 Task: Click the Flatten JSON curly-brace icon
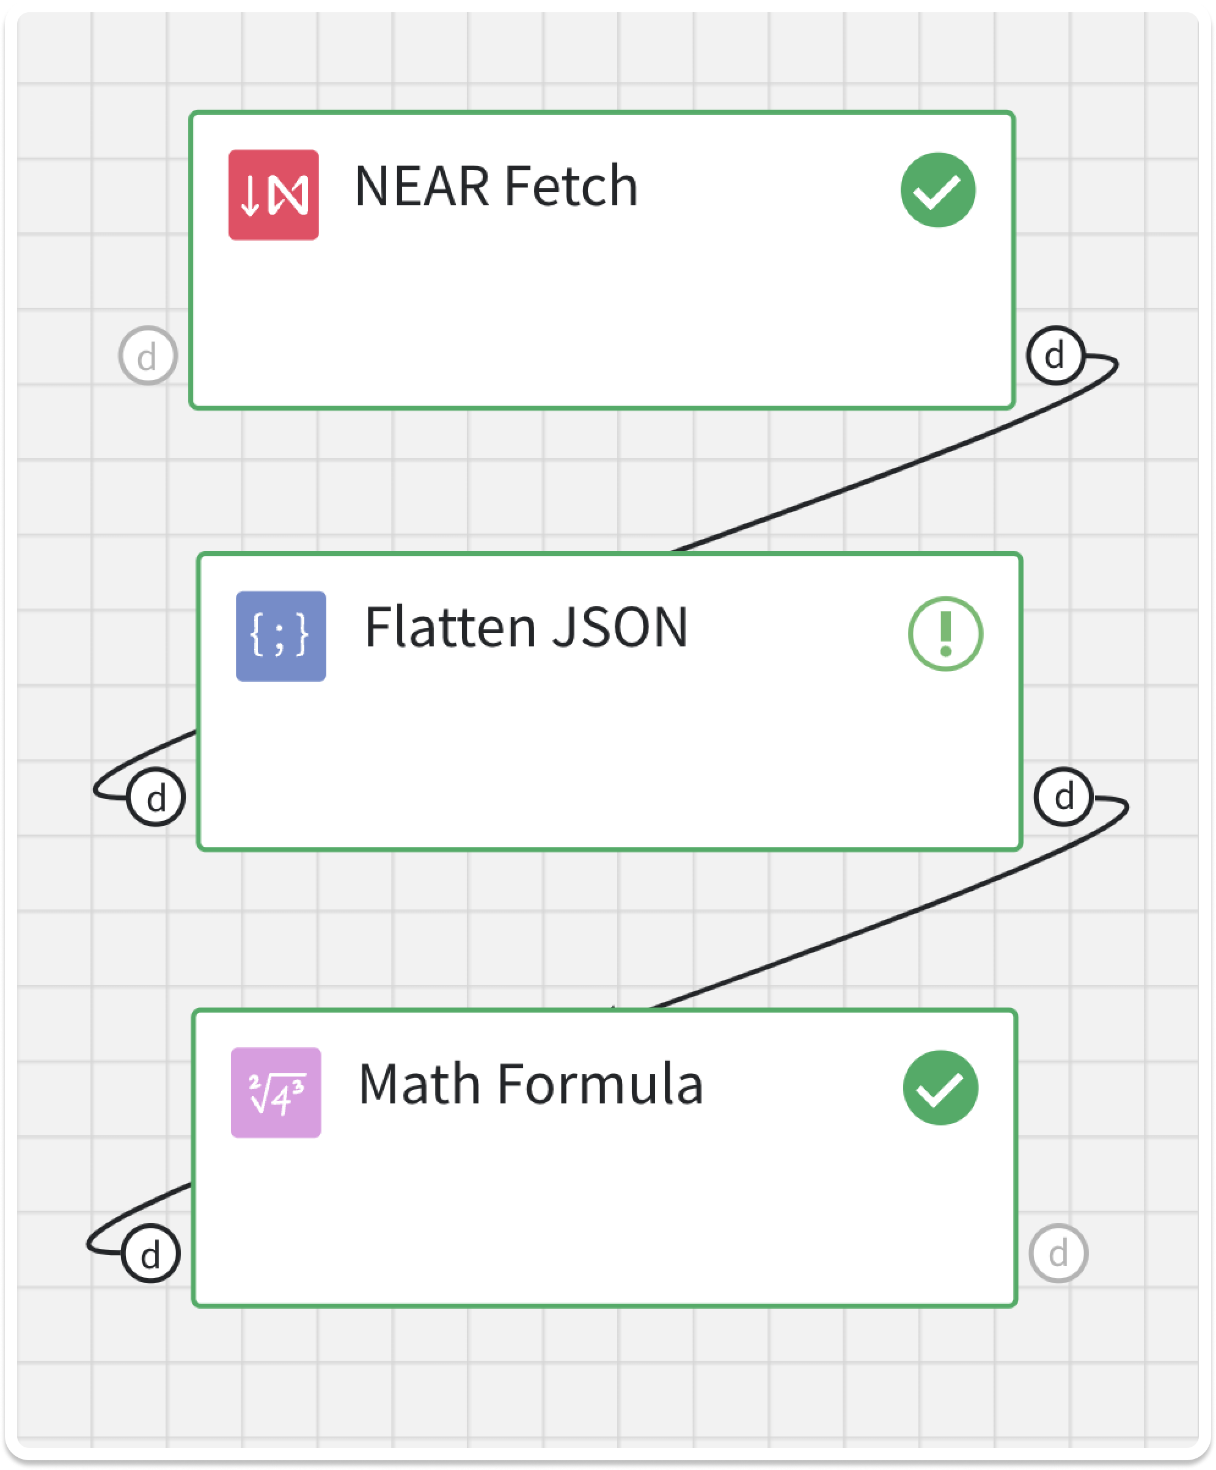click(x=282, y=635)
